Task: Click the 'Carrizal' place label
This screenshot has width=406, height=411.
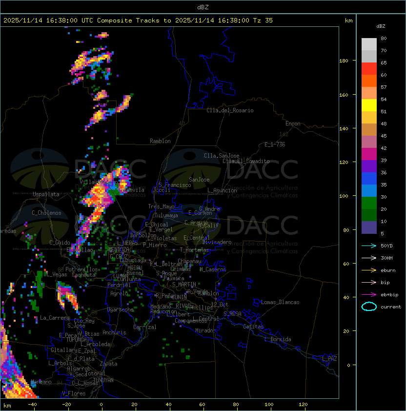Action: click(x=145, y=327)
